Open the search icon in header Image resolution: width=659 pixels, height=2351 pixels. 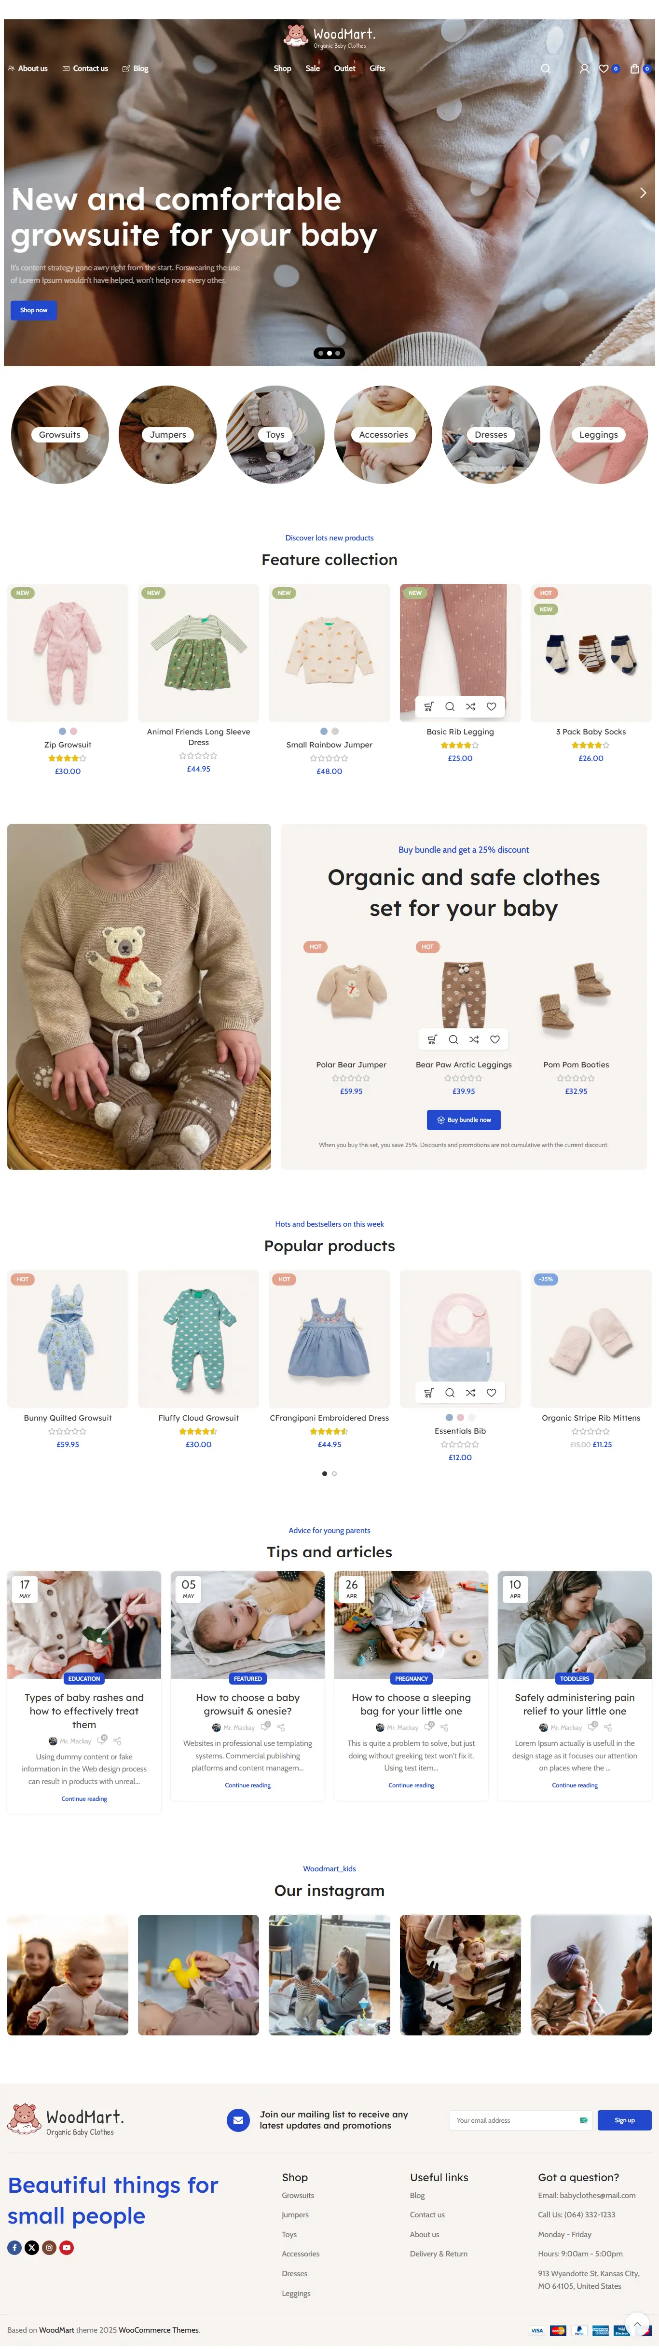tap(546, 69)
